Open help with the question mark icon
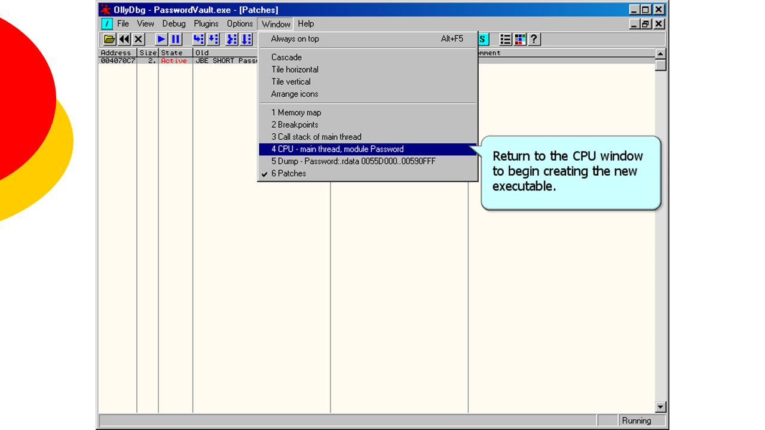 534,39
